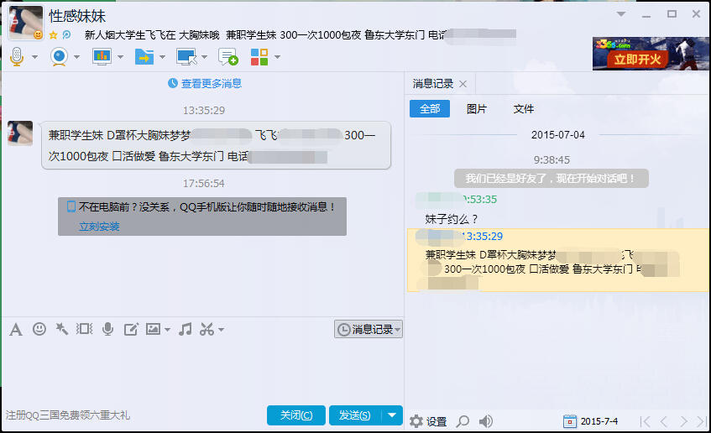Click the star icon under the nickname
The image size is (711, 433).
[53, 35]
